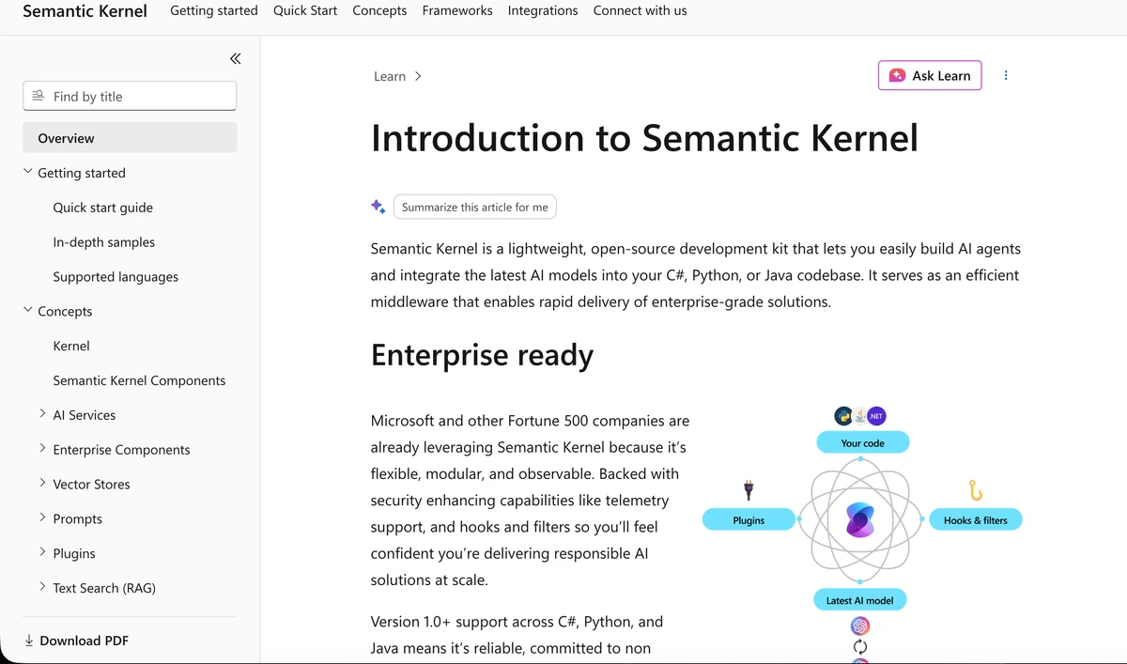Open the Quick Start top menu

click(305, 10)
